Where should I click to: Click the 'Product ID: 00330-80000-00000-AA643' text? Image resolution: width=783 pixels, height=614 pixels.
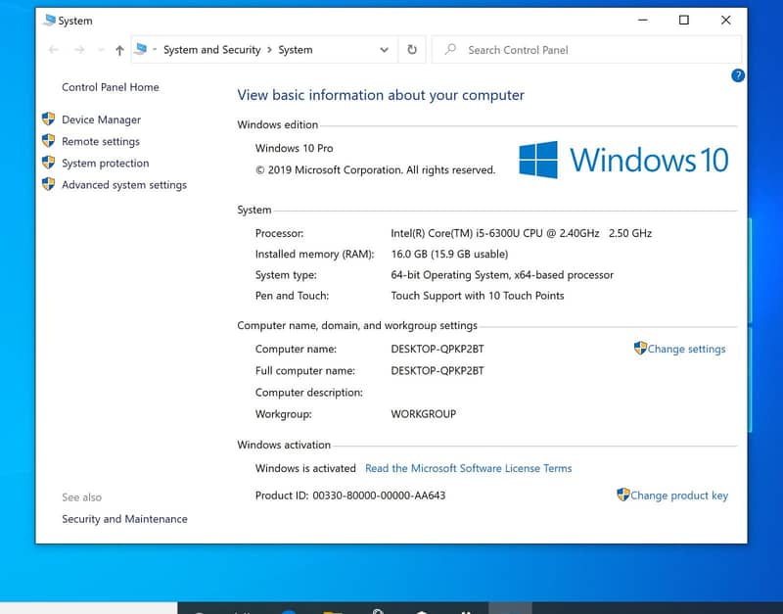[x=350, y=496]
